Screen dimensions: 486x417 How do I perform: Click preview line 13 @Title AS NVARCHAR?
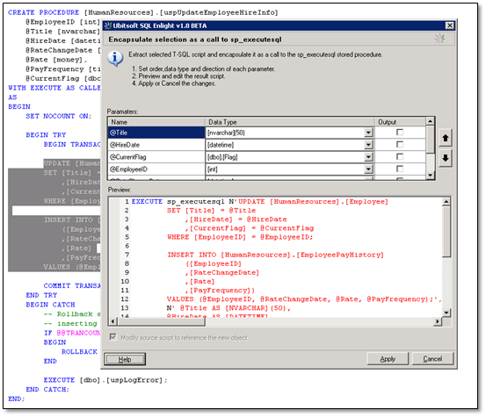228,308
